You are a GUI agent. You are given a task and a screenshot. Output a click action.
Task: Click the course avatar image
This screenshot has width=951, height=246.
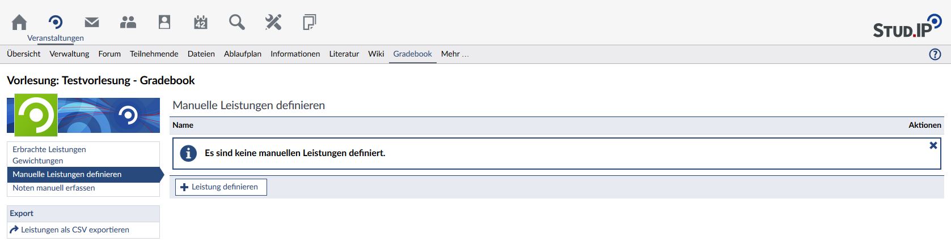(36, 115)
